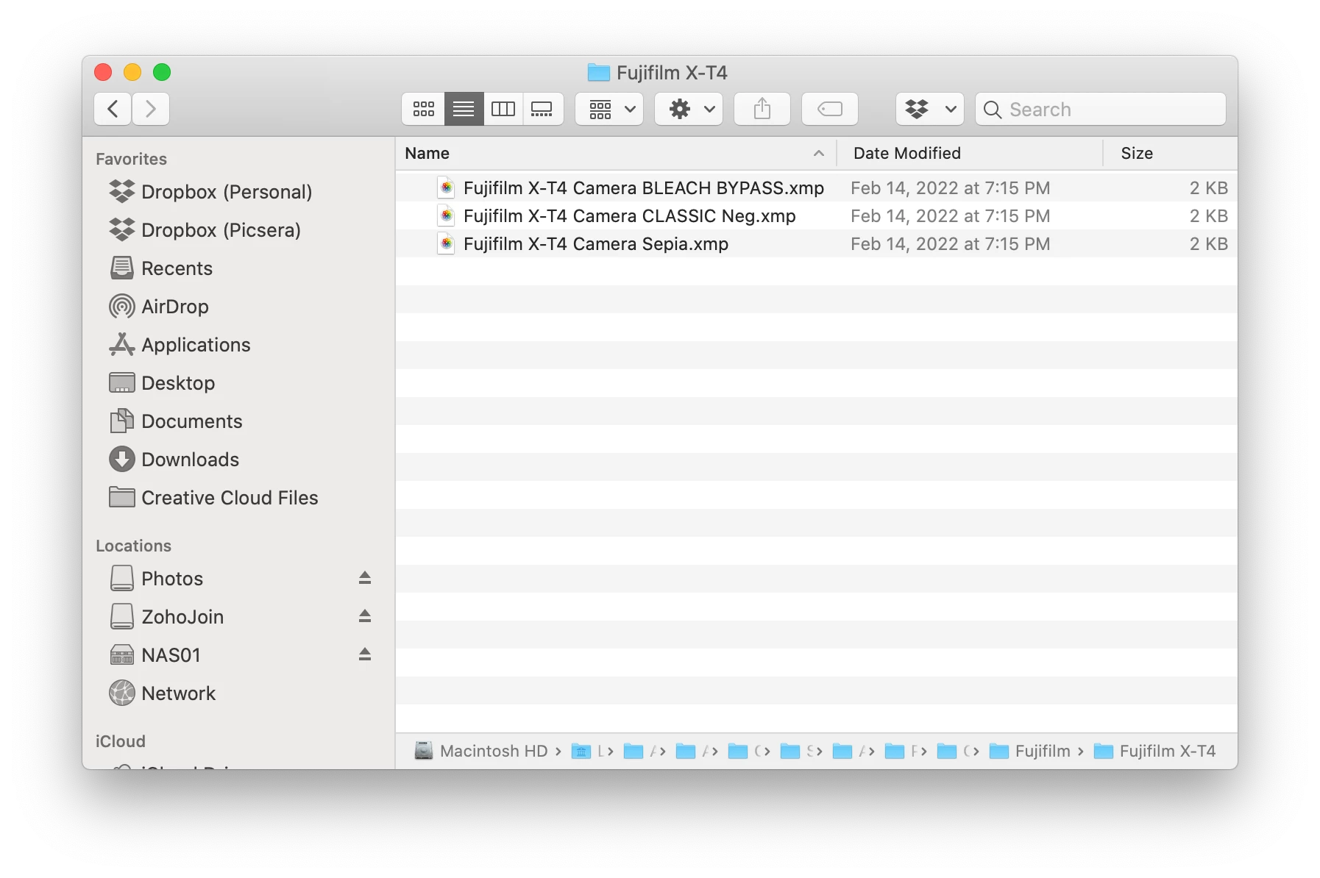
Task: Eject the Photos volume
Action: coord(365,578)
